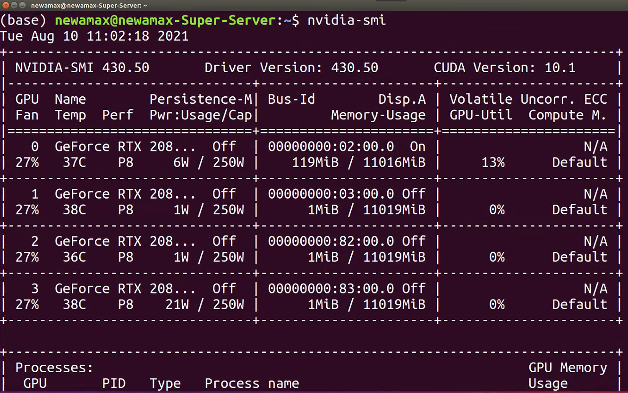This screenshot has width=628, height=393.
Task: Click GPU 0 power 6W / 250W
Action: click(x=209, y=162)
